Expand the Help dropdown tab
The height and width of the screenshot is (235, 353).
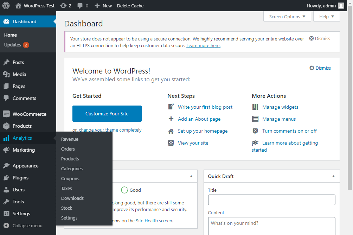click(x=326, y=17)
